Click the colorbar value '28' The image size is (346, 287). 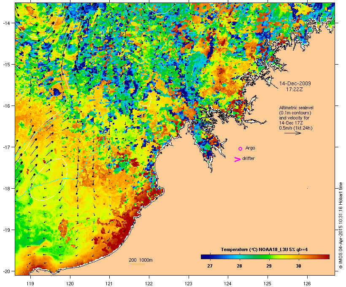239,266
